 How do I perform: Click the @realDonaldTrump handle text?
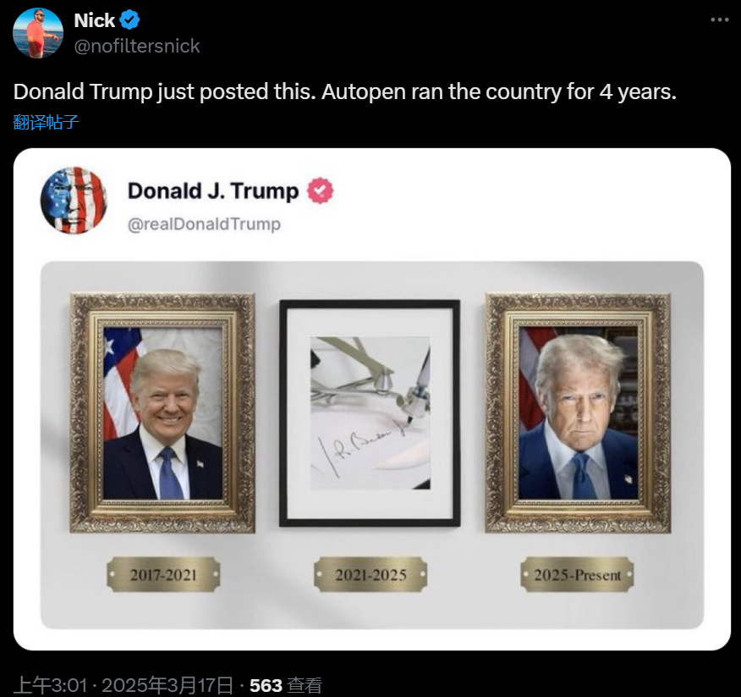click(x=204, y=224)
